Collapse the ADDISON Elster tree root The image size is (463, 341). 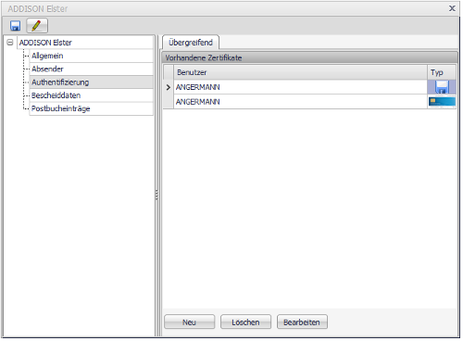(10, 43)
